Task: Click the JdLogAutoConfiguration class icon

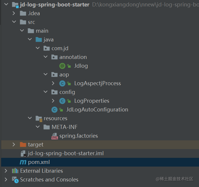Action: pyautogui.click(x=54, y=110)
